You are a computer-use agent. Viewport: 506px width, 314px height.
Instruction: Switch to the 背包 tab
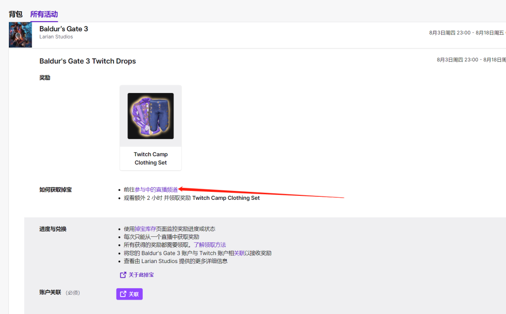(x=15, y=14)
